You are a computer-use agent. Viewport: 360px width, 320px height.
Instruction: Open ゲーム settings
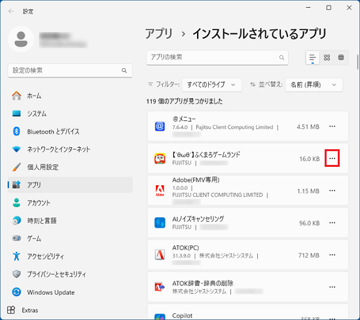(70, 238)
